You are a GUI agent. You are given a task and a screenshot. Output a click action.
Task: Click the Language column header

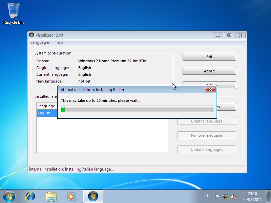[47, 106]
